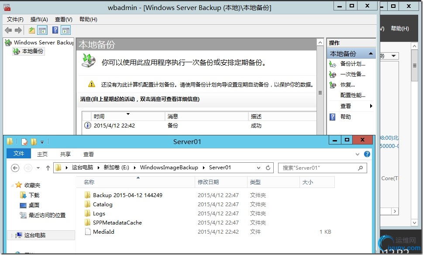This screenshot has width=423, height=255.
Task: Go up one folder level in Explorer
Action: click(48, 168)
